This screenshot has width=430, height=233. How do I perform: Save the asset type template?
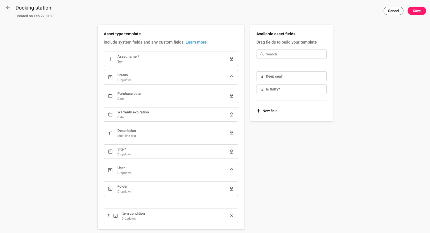click(x=417, y=11)
